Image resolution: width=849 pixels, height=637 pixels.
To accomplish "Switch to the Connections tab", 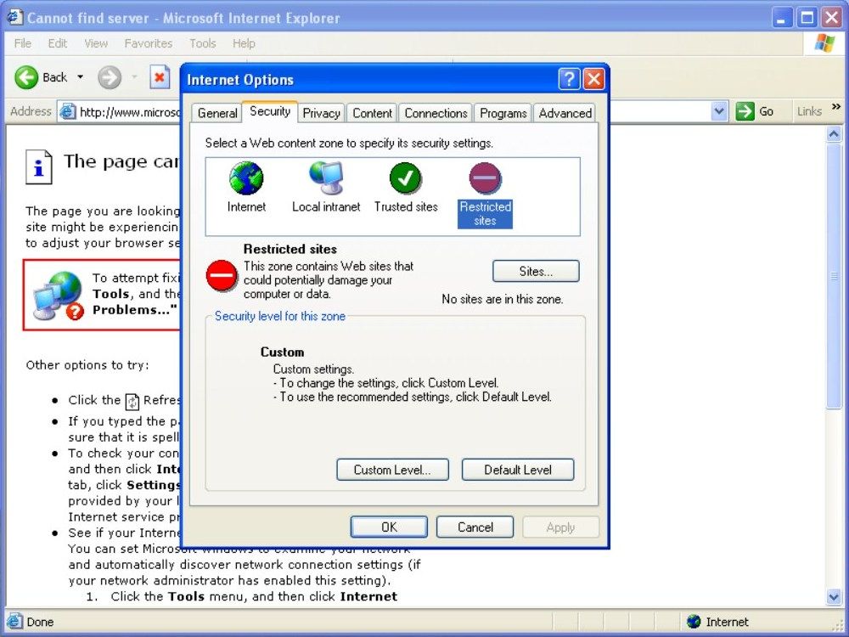I will point(436,113).
